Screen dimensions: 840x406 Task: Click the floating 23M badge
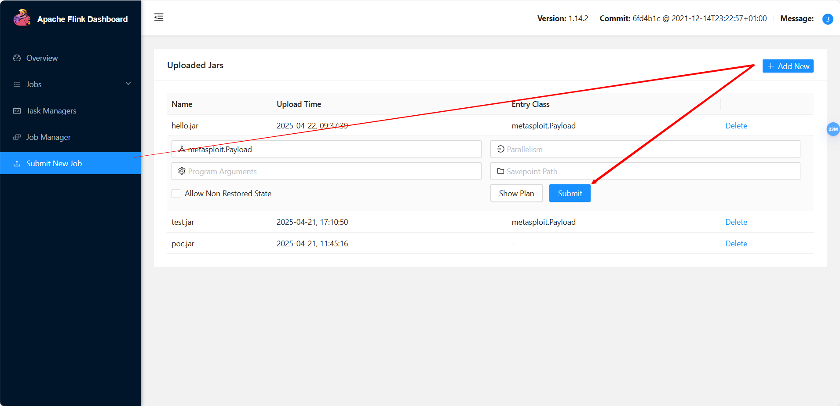pos(833,129)
